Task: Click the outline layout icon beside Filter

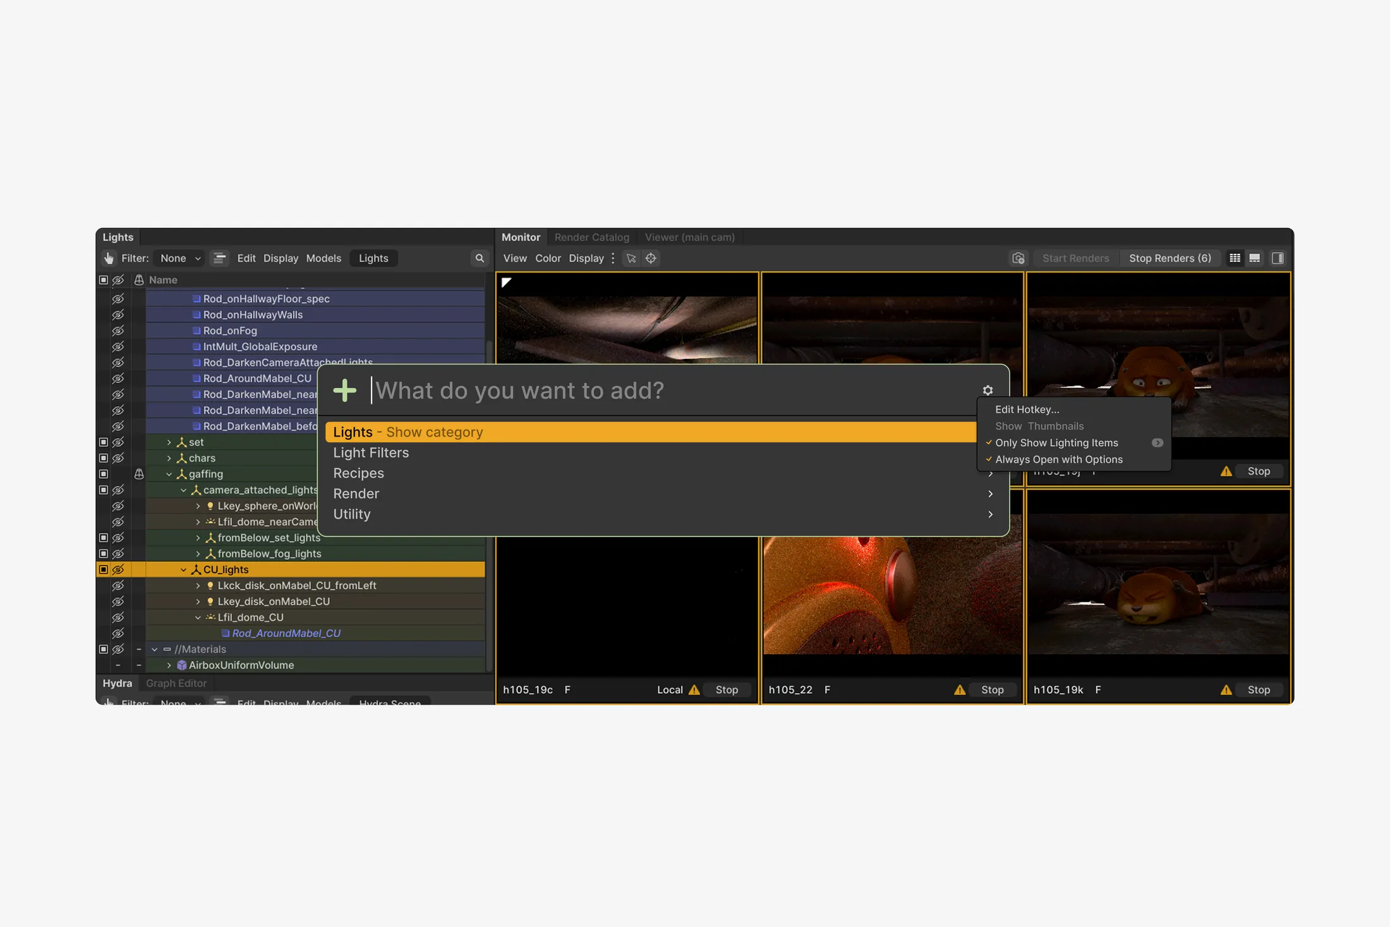Action: tap(219, 258)
